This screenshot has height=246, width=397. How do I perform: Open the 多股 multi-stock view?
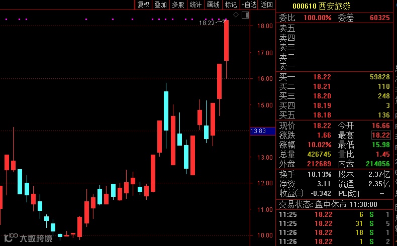pyautogui.click(x=178, y=5)
